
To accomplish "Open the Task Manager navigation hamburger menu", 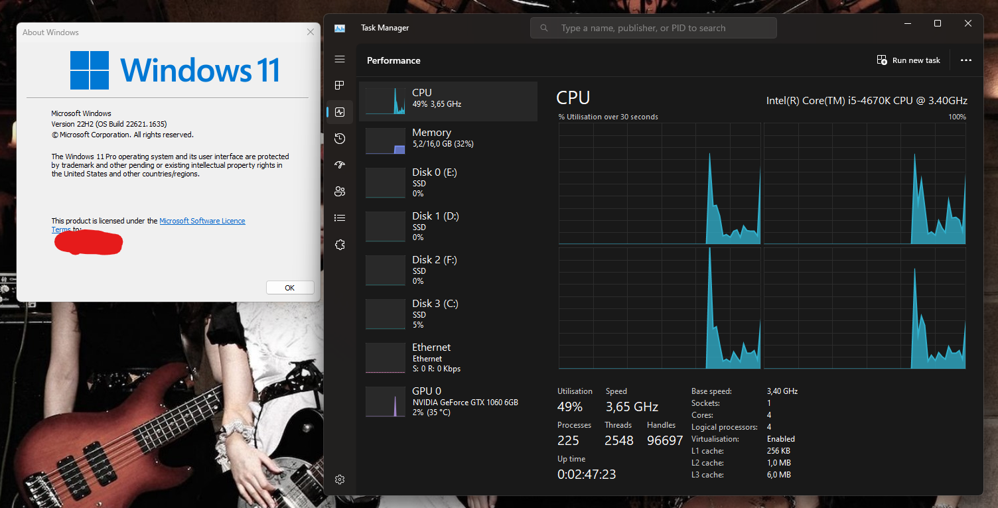I will [340, 59].
